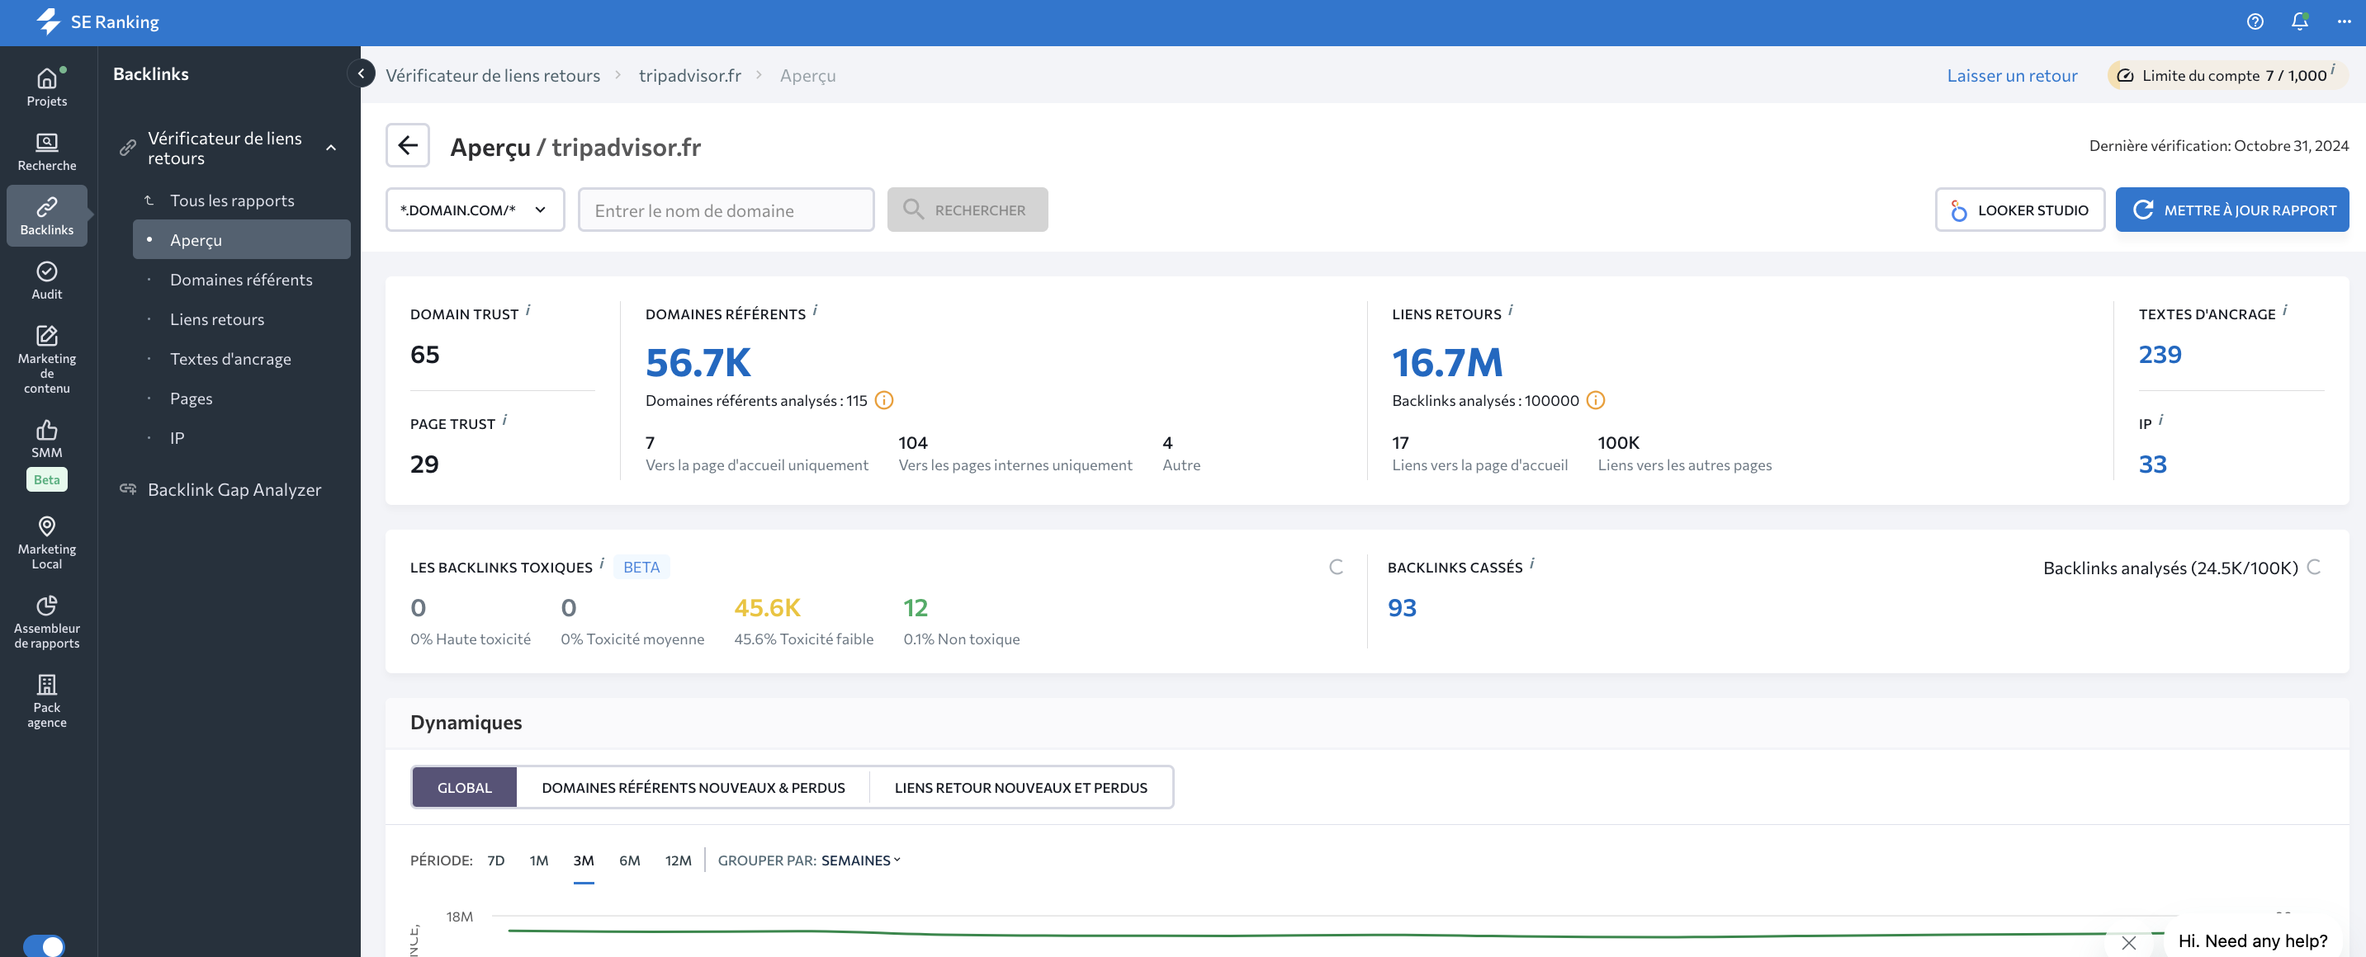Set period to 3M

(x=583, y=860)
